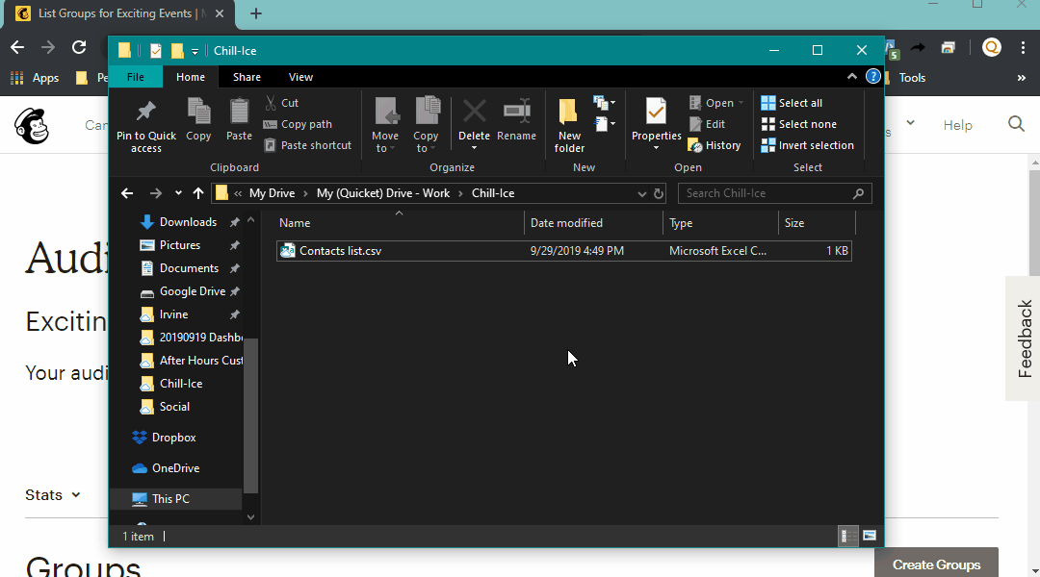1040x577 pixels.
Task: Click My Drive in the breadcrumb
Action: pos(272,193)
